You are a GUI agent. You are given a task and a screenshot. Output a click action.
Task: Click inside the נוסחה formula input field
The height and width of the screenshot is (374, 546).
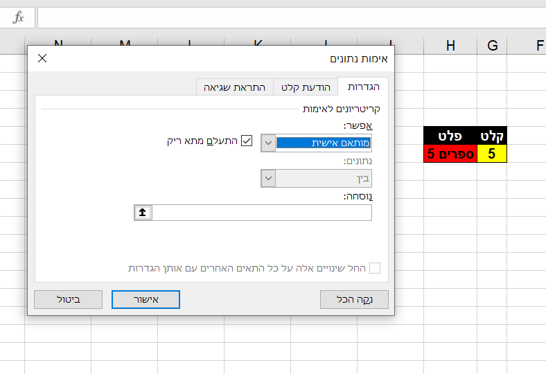[262, 213]
